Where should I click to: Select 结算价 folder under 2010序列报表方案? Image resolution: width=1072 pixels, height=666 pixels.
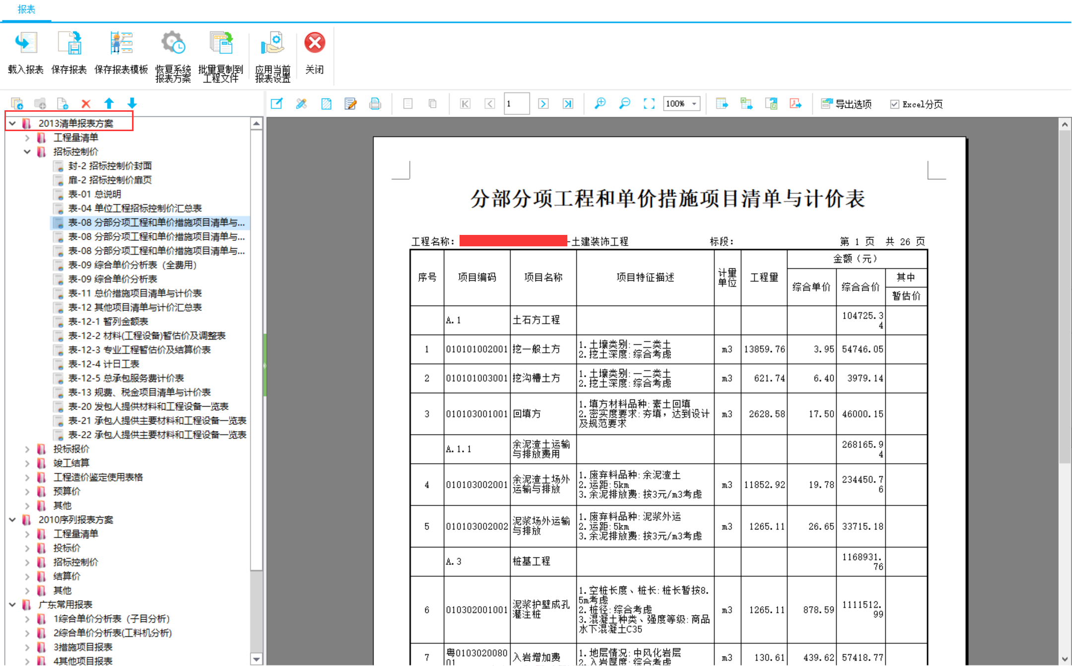click(x=67, y=576)
